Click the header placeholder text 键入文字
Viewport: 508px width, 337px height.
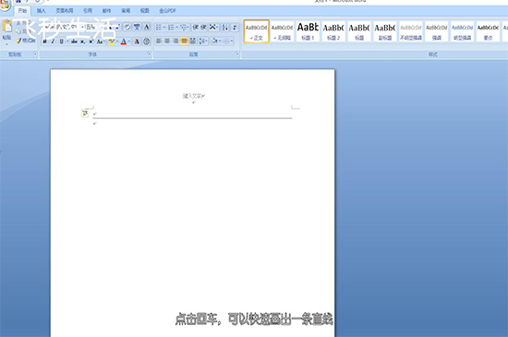click(193, 95)
